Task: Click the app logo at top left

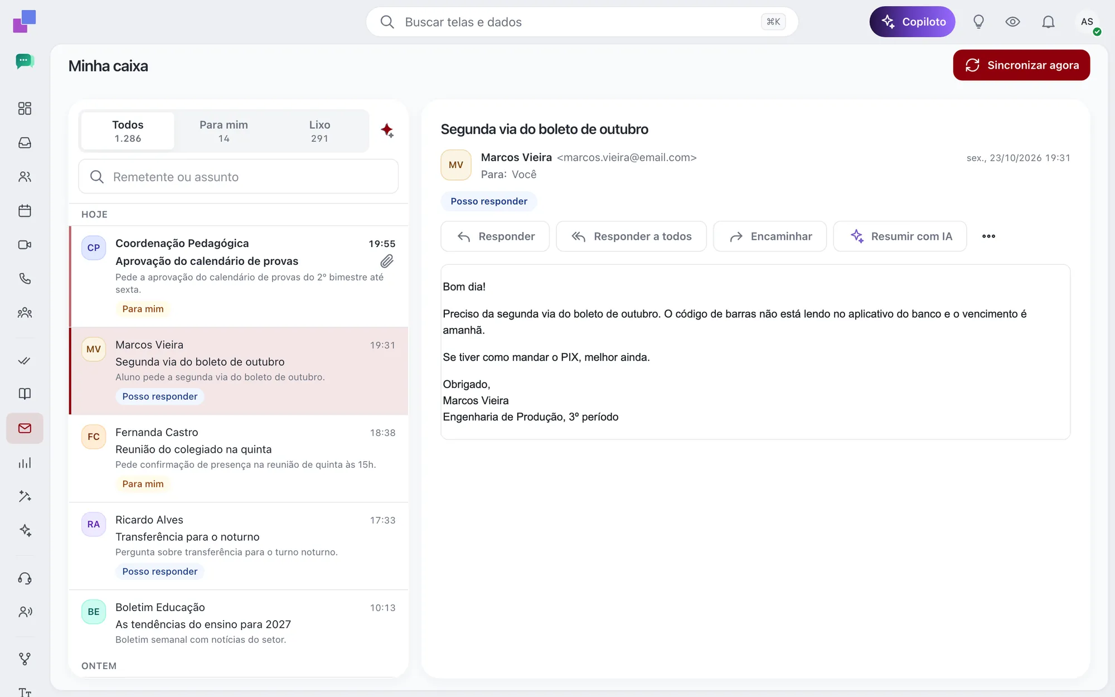Action: [25, 21]
